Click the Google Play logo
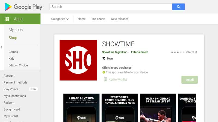Image resolution: width=218 pixels, height=122 pixels. [23, 7]
